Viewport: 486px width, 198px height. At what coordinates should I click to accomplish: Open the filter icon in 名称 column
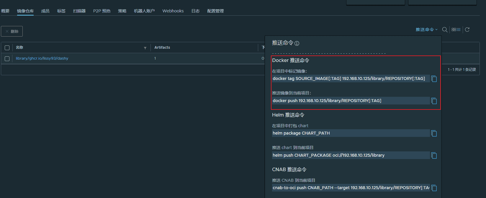click(145, 48)
